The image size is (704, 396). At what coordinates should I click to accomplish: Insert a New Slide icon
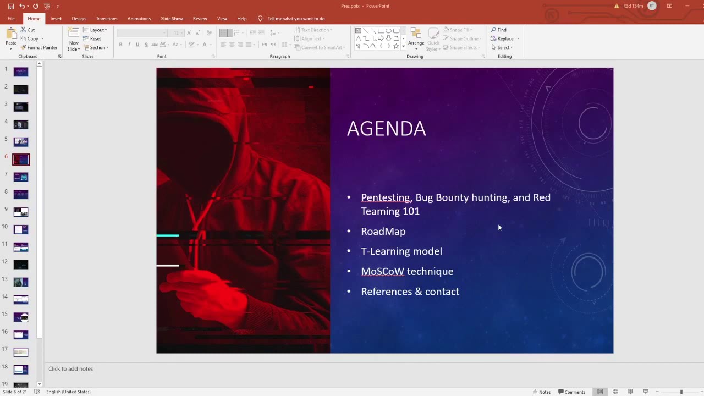[x=74, y=33]
